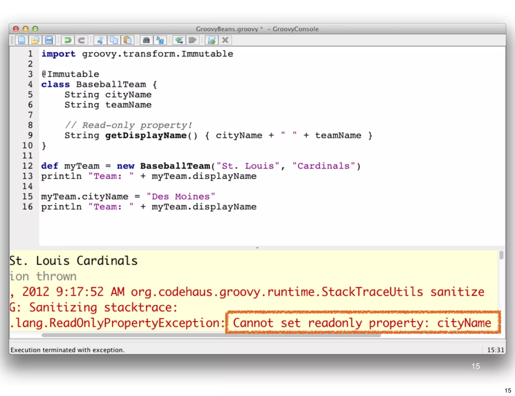Paste using the clipboard icon
515x396 pixels.
[127, 40]
